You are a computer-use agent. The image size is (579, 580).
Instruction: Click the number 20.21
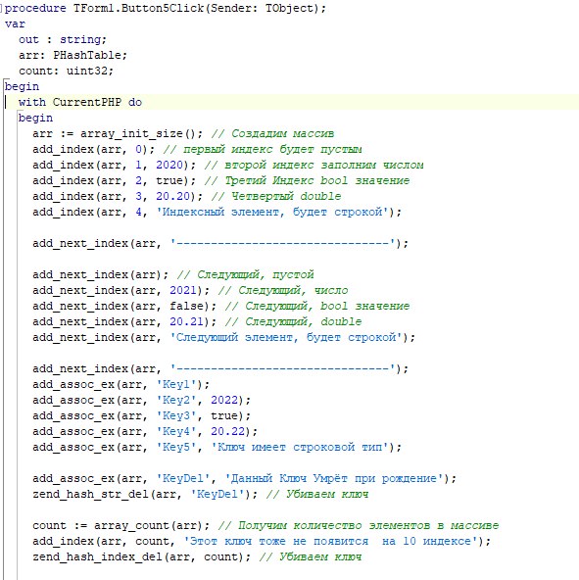point(186,321)
